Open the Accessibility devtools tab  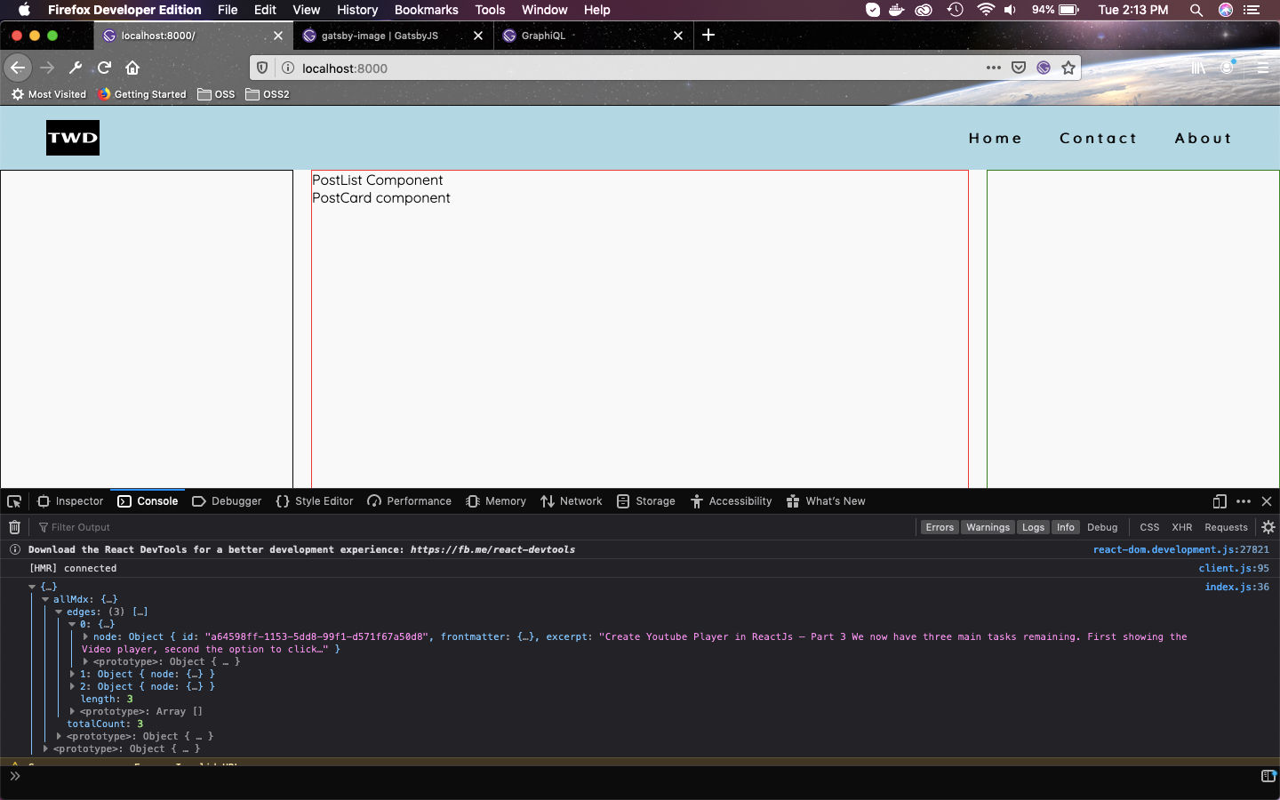tap(732, 501)
